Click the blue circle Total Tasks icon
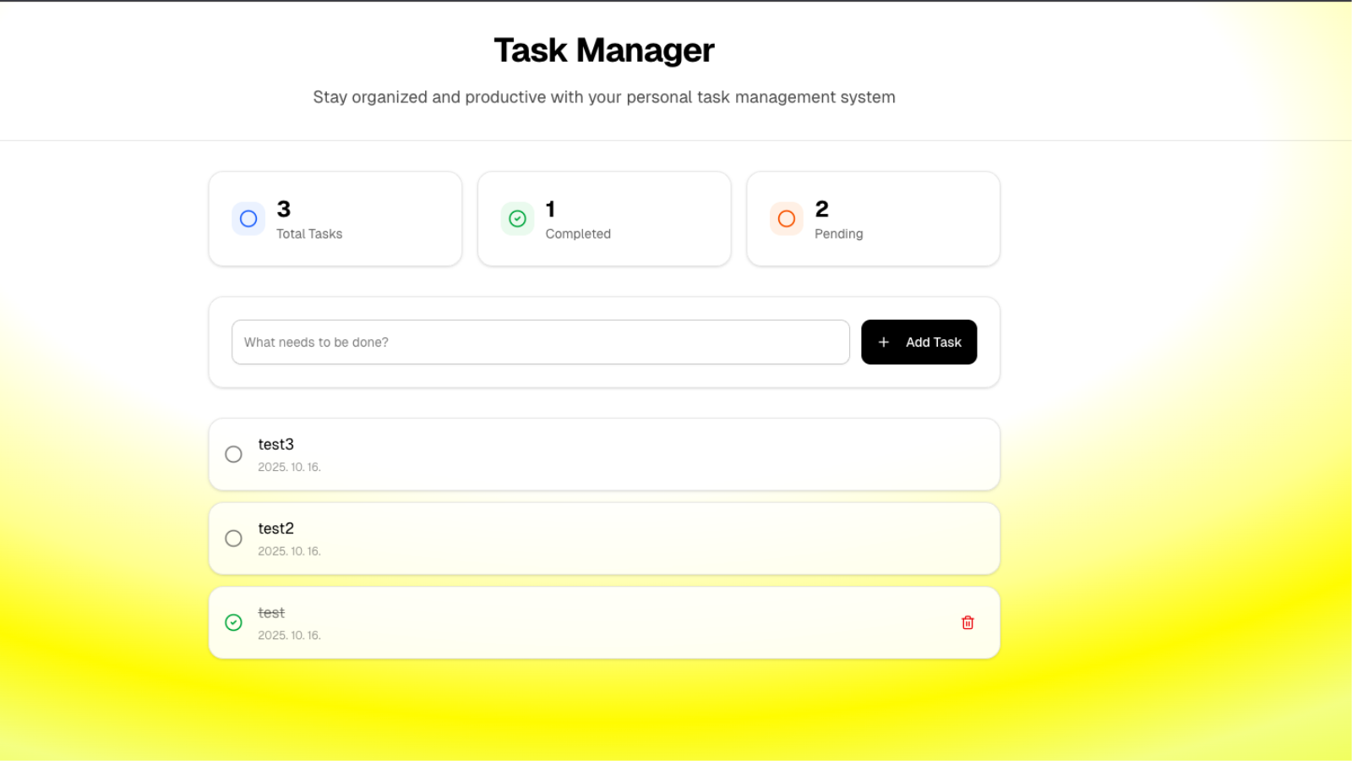This screenshot has height=761, width=1352. pyautogui.click(x=248, y=219)
